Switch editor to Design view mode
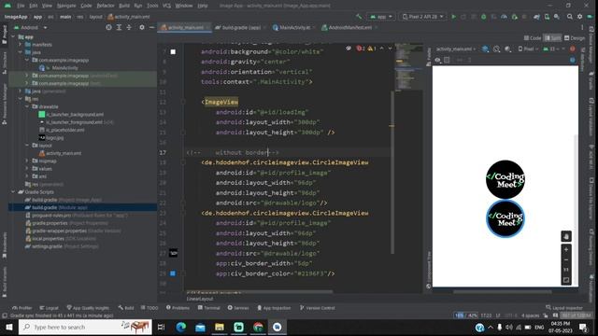 point(575,38)
